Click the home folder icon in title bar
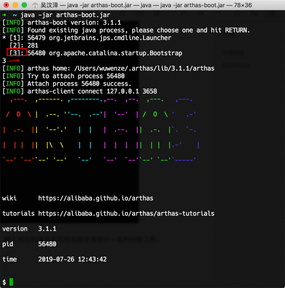 tap(35, 5)
